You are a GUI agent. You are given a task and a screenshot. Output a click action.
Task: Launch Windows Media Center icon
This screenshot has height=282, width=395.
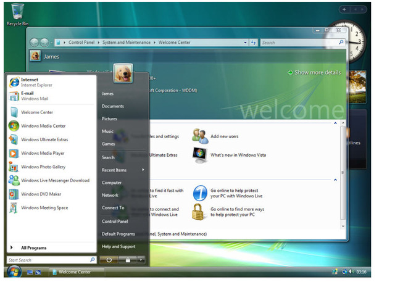(14, 126)
